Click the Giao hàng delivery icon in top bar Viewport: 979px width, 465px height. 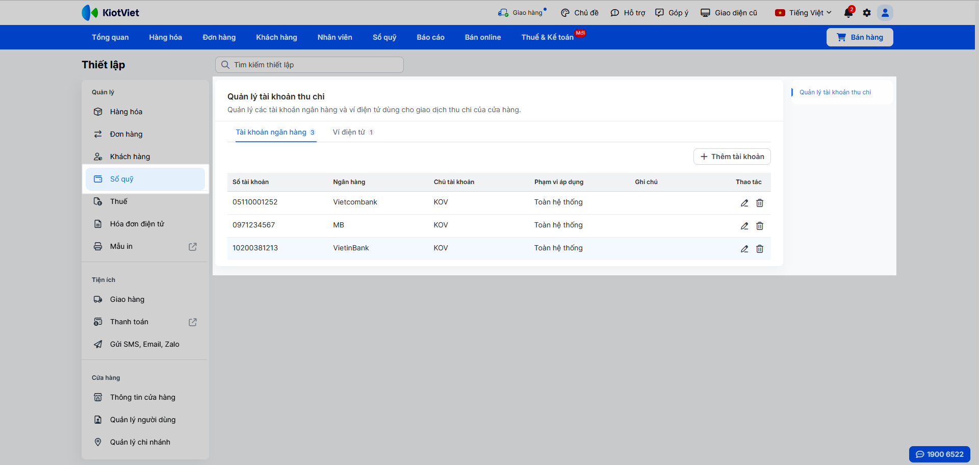click(x=503, y=13)
